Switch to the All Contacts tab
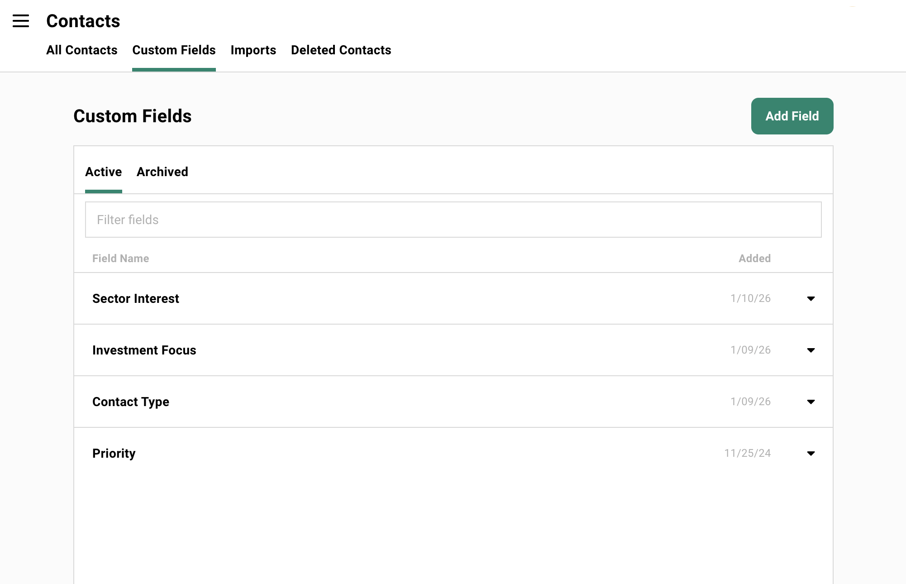Image resolution: width=906 pixels, height=584 pixels. (81, 50)
